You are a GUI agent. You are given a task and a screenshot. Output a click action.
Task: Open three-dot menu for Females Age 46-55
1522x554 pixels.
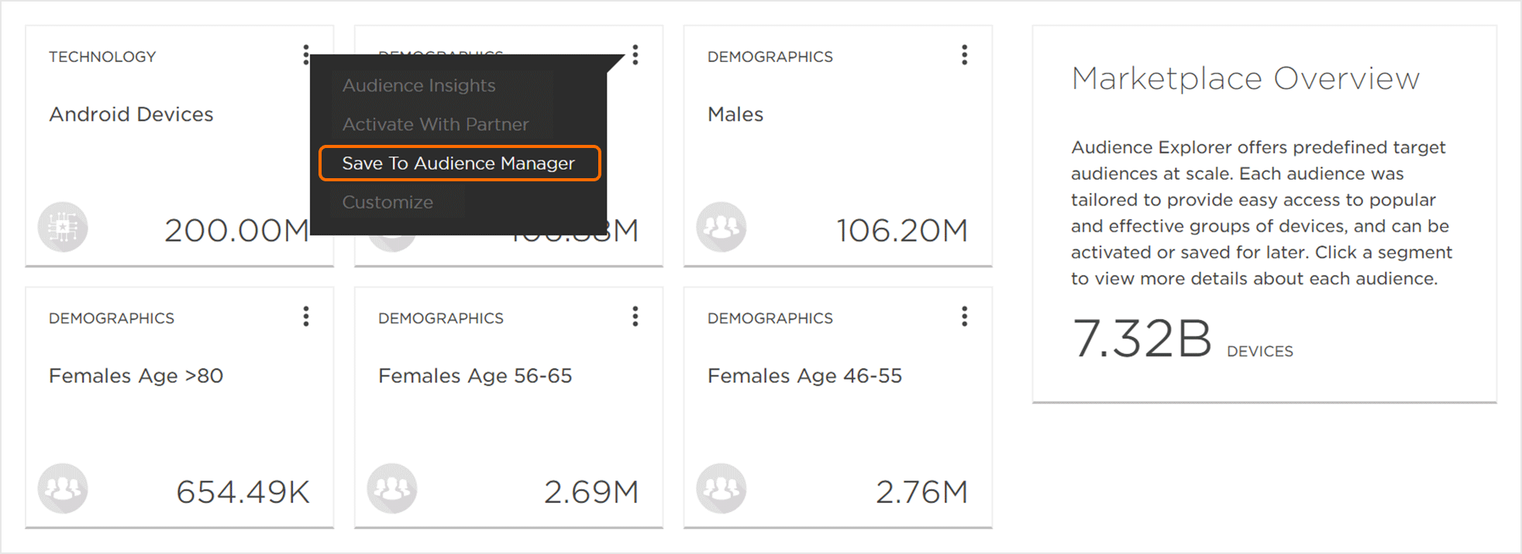pyautogui.click(x=965, y=316)
